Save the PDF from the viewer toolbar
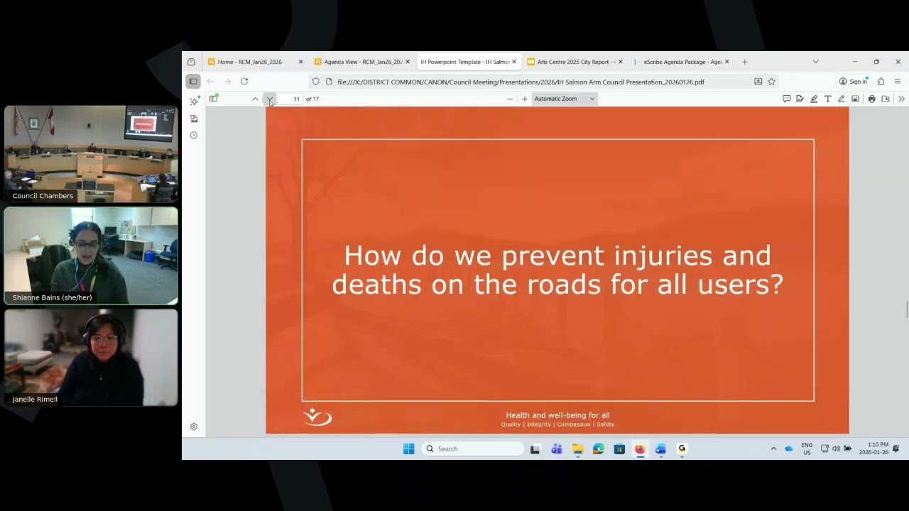Viewport: 909px width, 511px height. coord(886,99)
